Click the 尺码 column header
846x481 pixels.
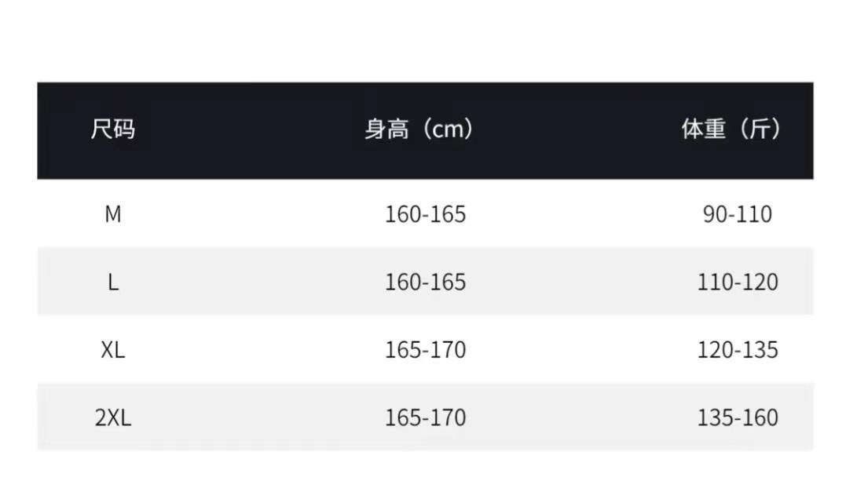113,129
